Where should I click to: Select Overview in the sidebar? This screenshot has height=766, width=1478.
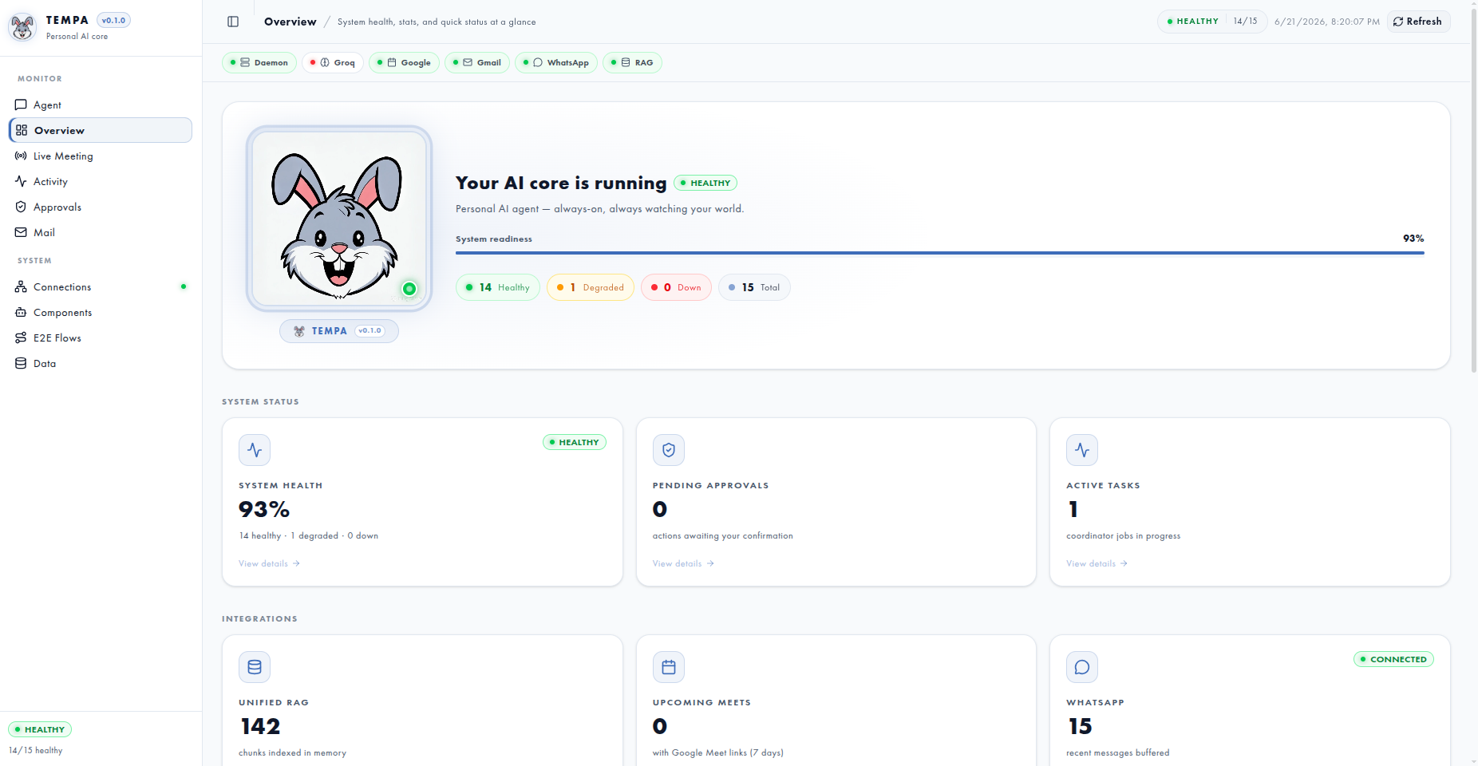coord(101,130)
